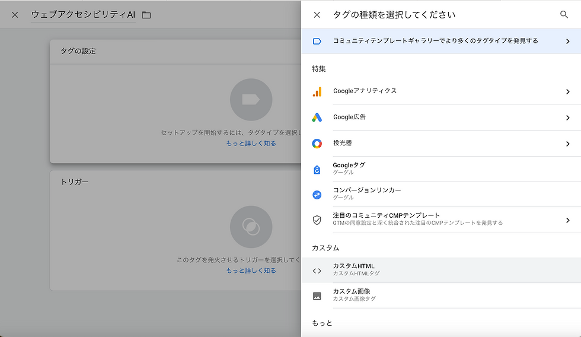Select カスタム画像 tag type
Viewport: 581px width, 337px height.
441,295
